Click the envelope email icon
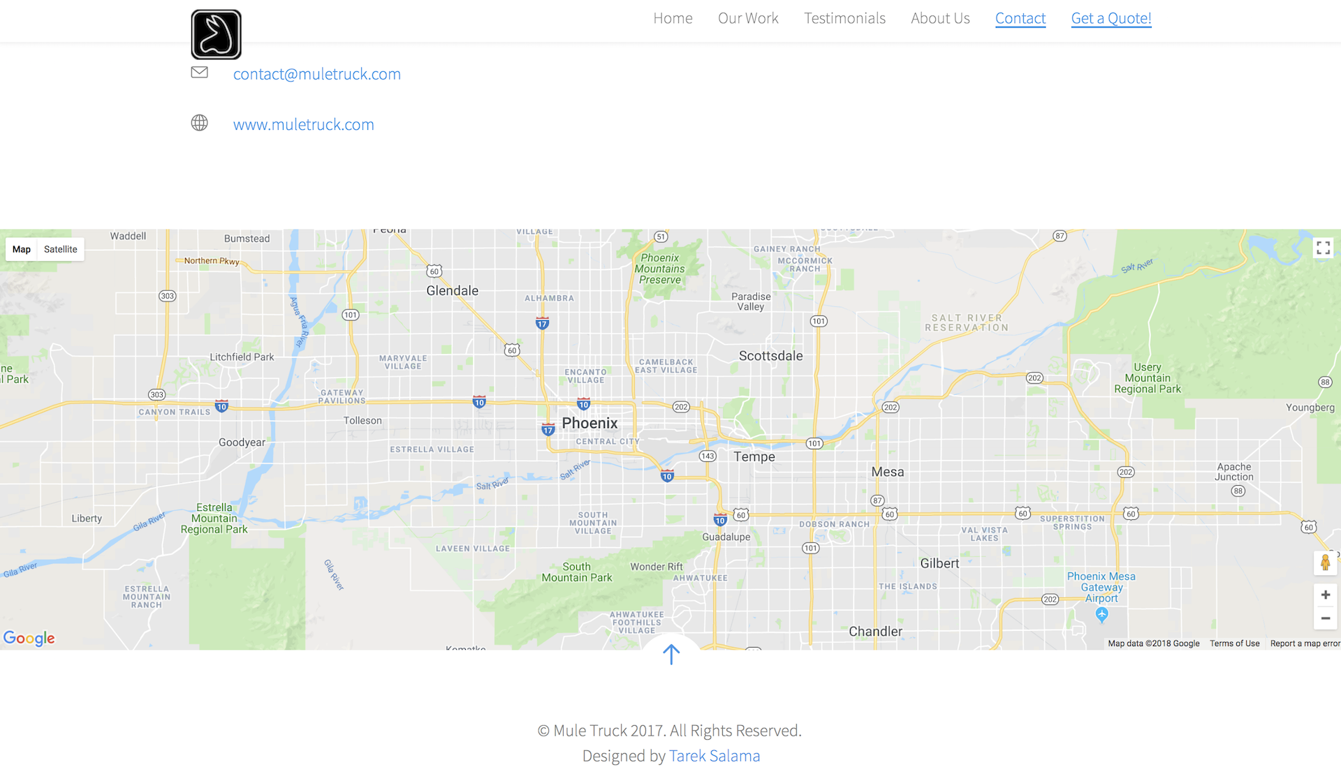The image size is (1341, 767). [x=199, y=72]
